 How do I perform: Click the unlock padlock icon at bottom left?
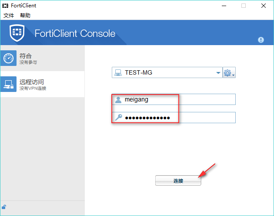coord(4,207)
